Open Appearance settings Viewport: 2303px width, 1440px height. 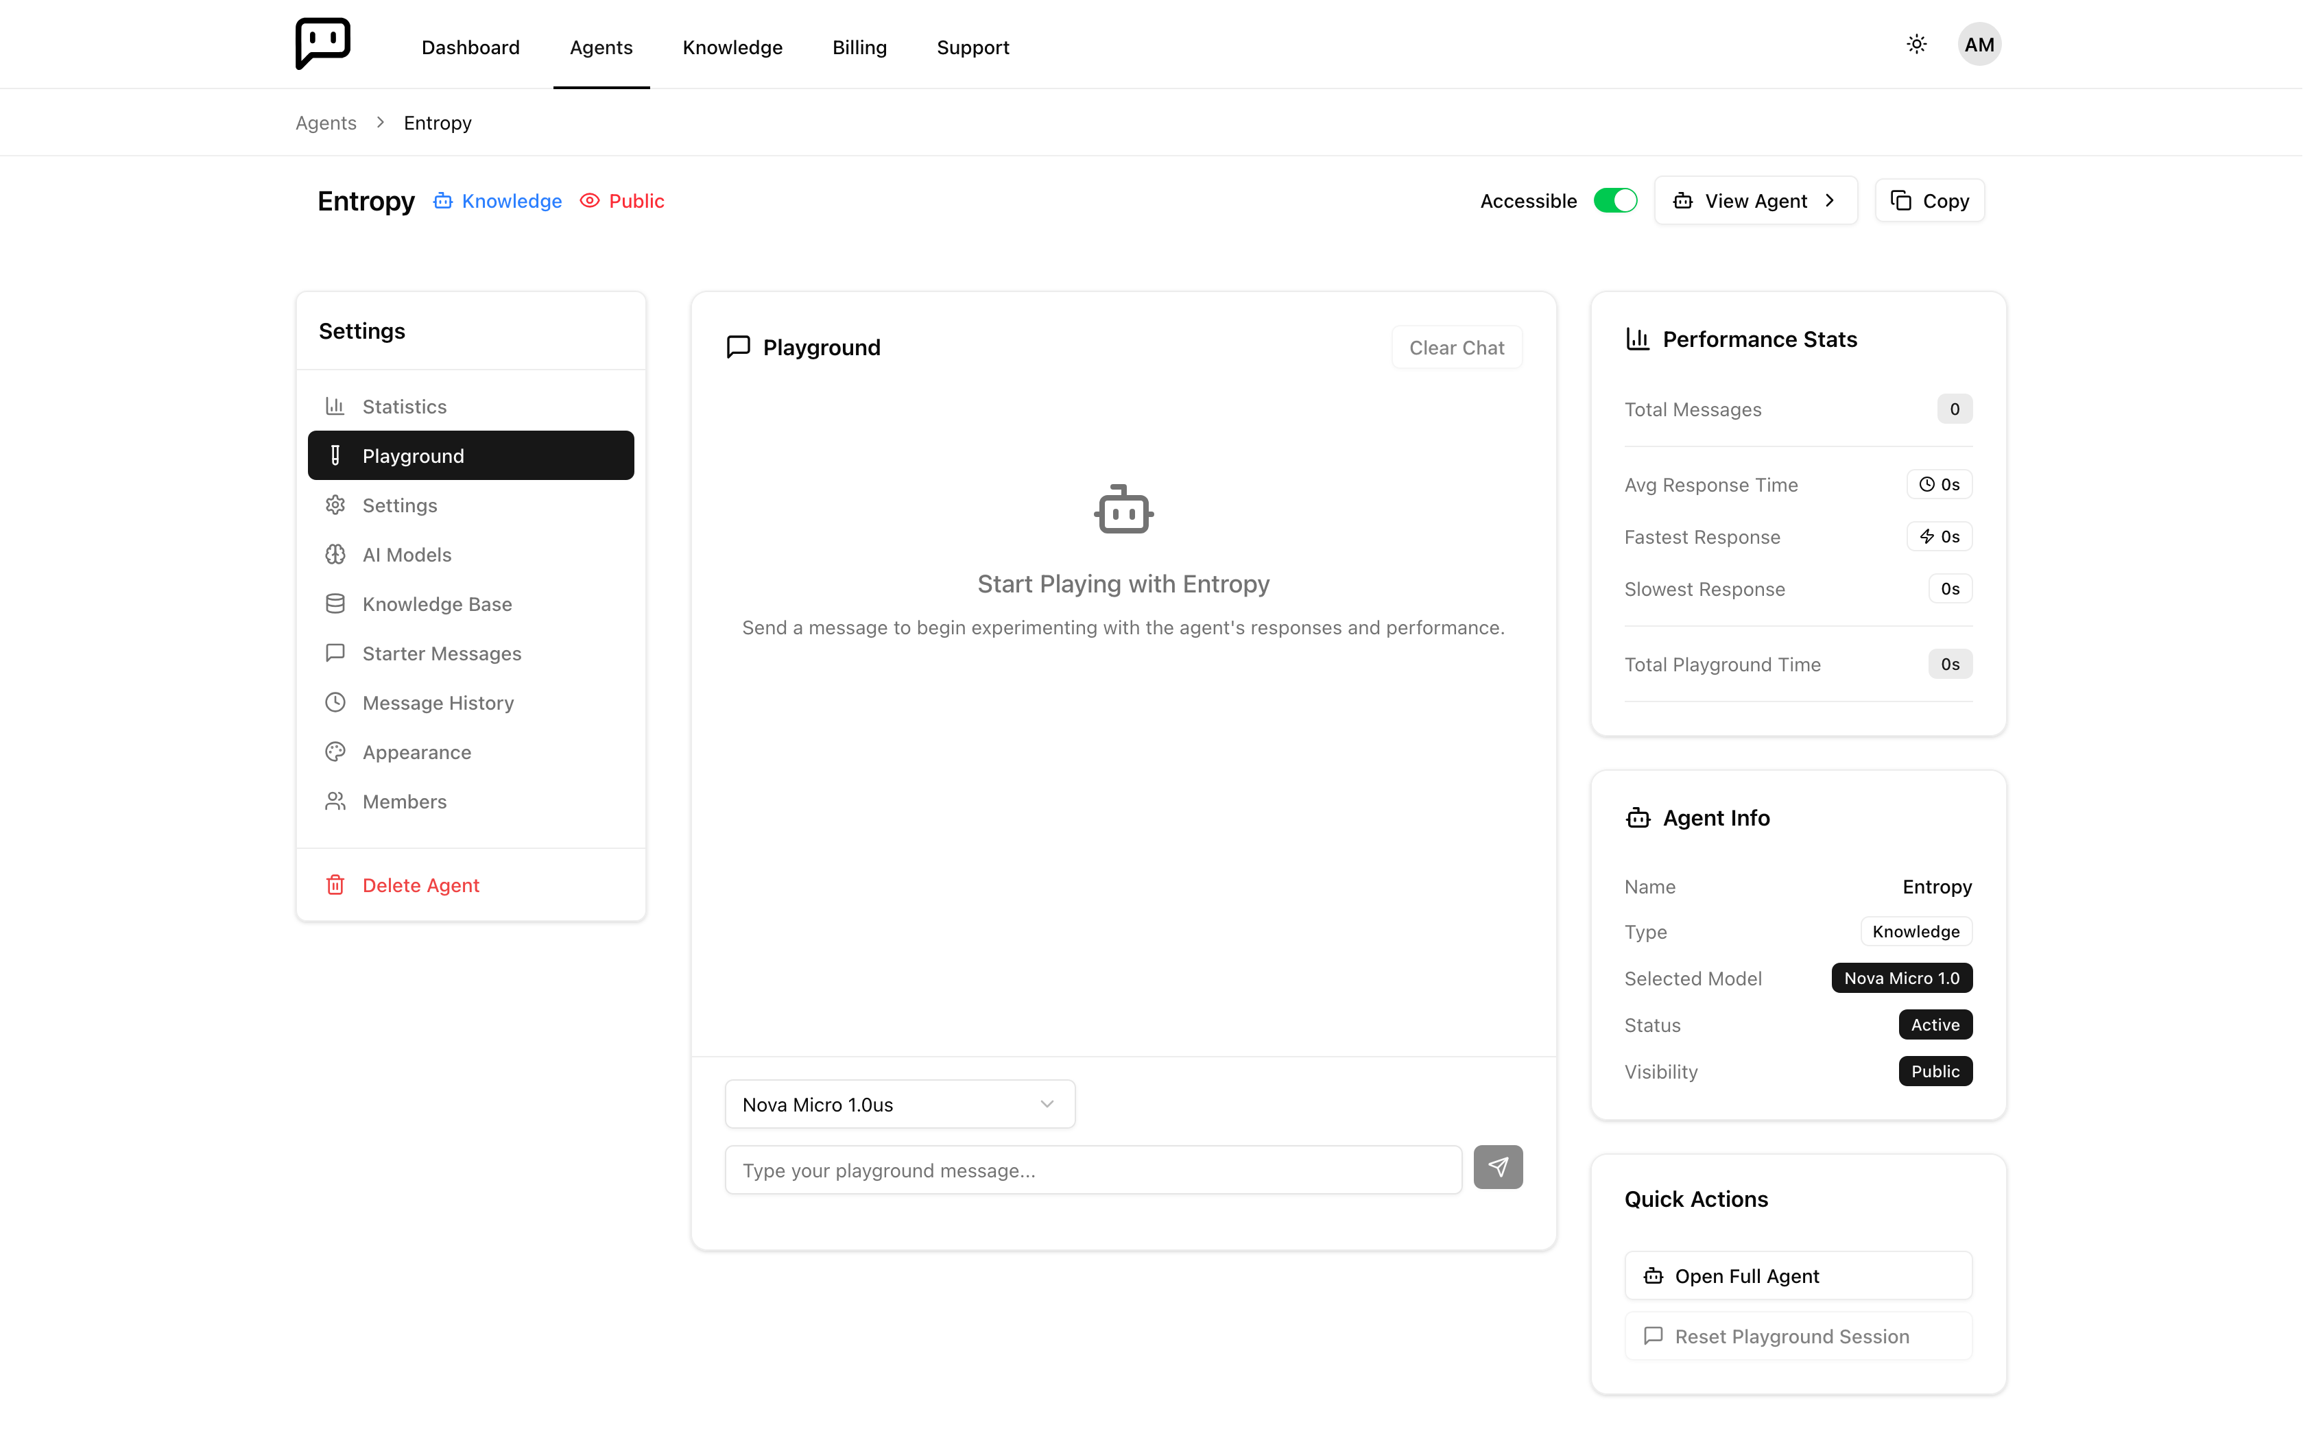pyautogui.click(x=470, y=752)
